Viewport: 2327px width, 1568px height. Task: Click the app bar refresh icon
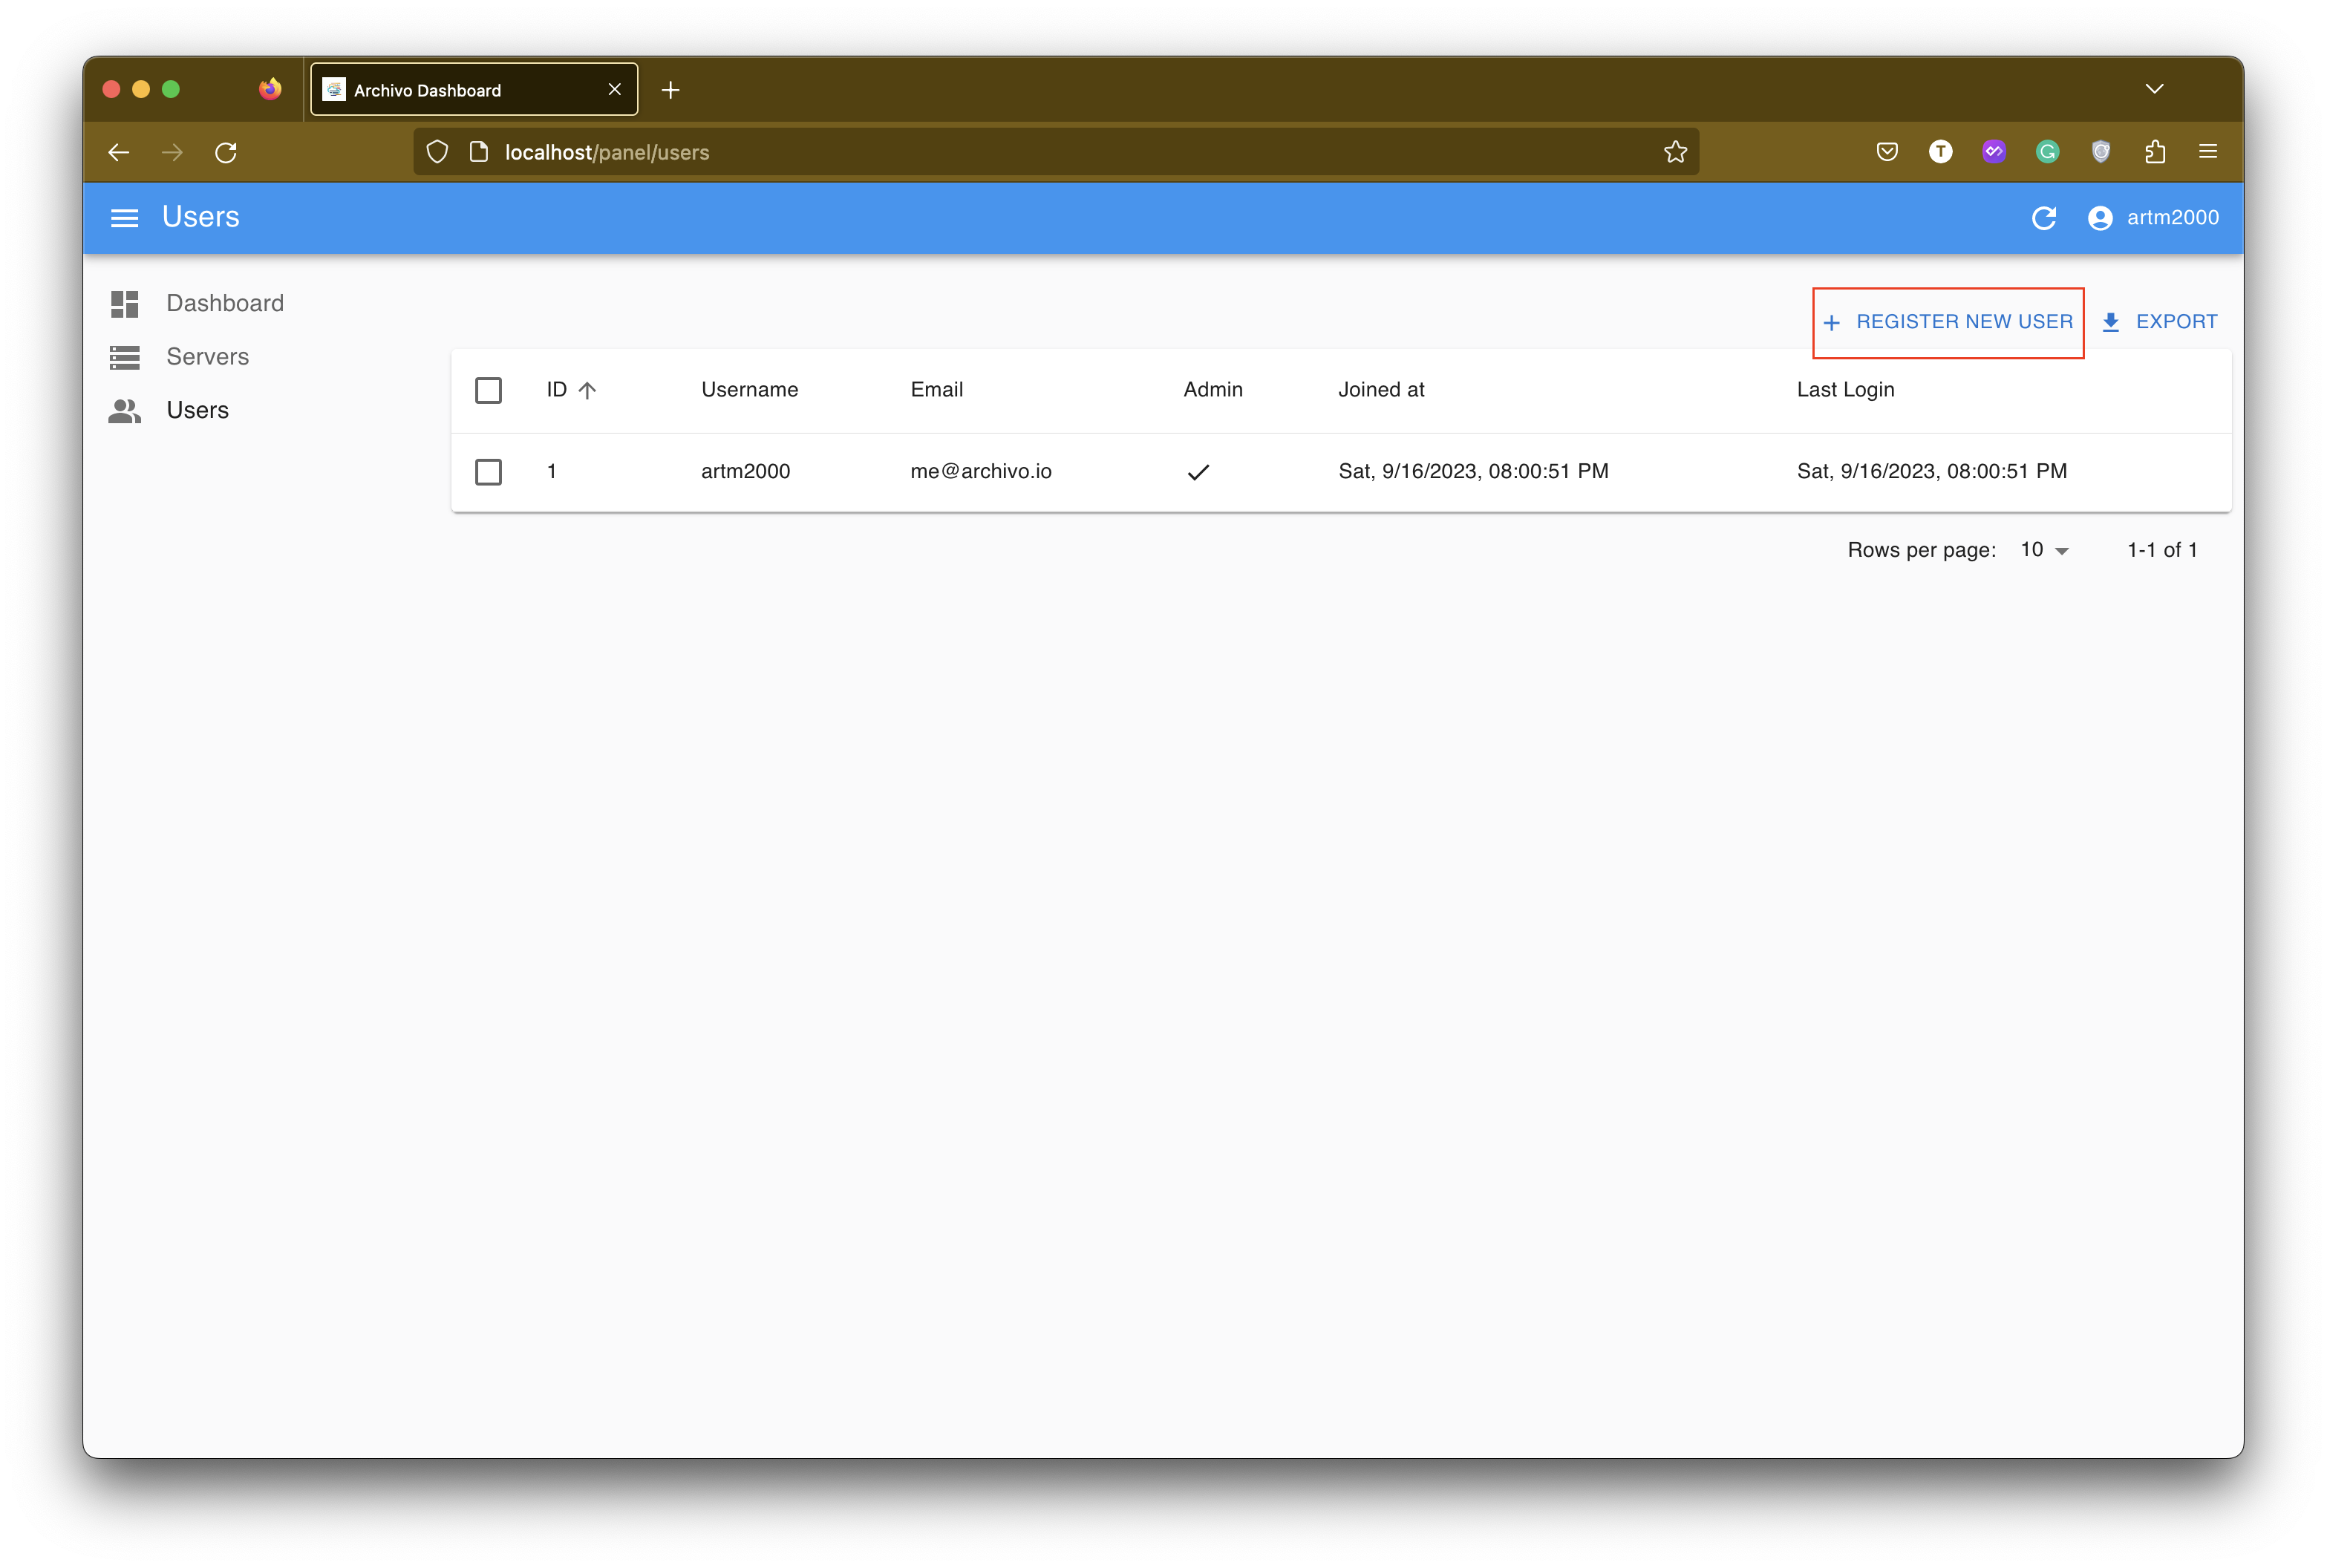[2043, 217]
